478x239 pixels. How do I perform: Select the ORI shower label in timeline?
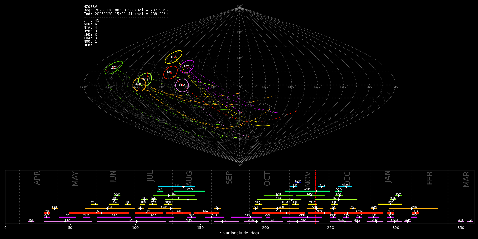(281, 207)
